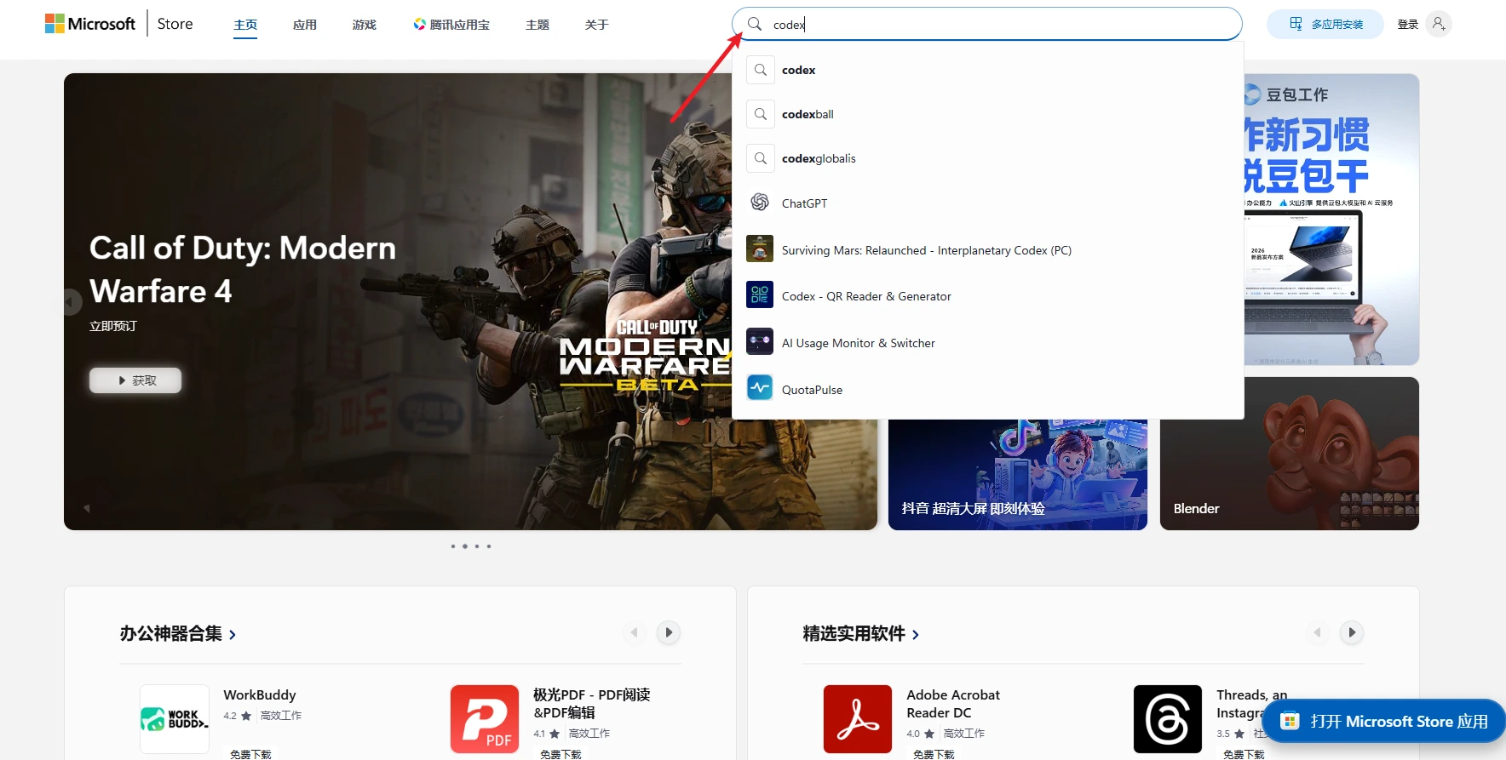Select the 主页 tab
This screenshot has height=760, width=1506.
pyautogui.click(x=245, y=25)
